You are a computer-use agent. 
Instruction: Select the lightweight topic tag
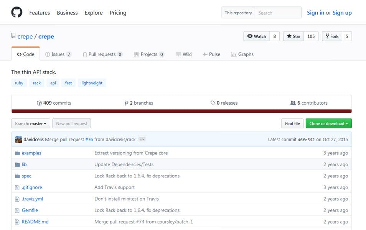tap(92, 83)
